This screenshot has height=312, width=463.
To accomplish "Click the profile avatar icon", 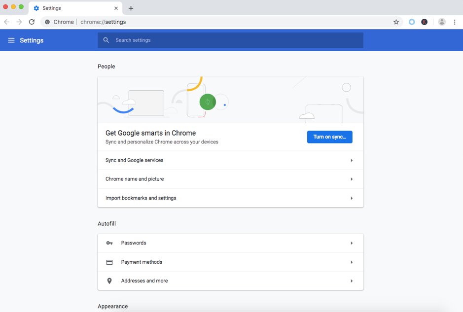I will (x=442, y=22).
